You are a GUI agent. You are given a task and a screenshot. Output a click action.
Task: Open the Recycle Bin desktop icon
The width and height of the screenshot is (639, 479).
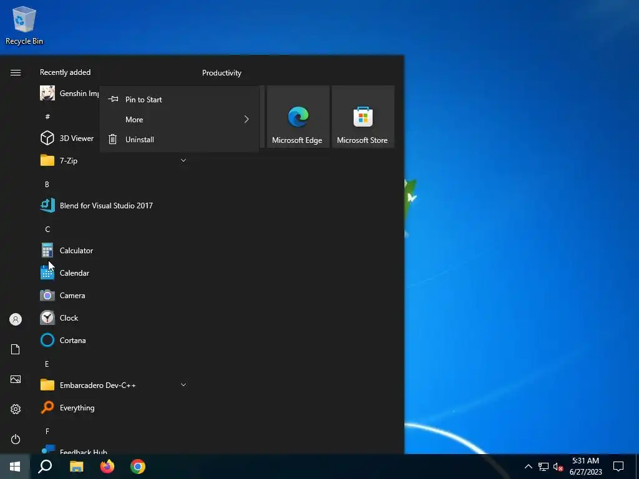point(24,25)
